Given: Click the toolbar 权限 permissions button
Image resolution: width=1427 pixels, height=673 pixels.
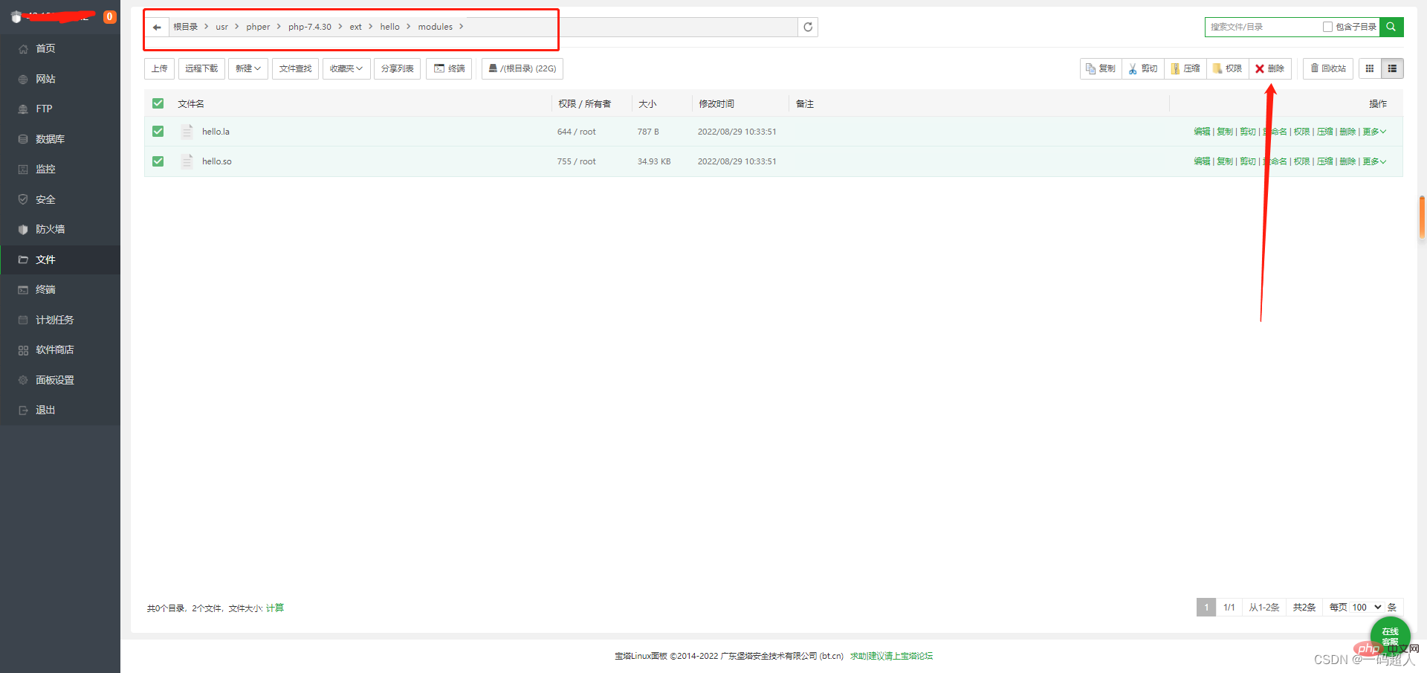Looking at the screenshot, I should (x=1228, y=68).
